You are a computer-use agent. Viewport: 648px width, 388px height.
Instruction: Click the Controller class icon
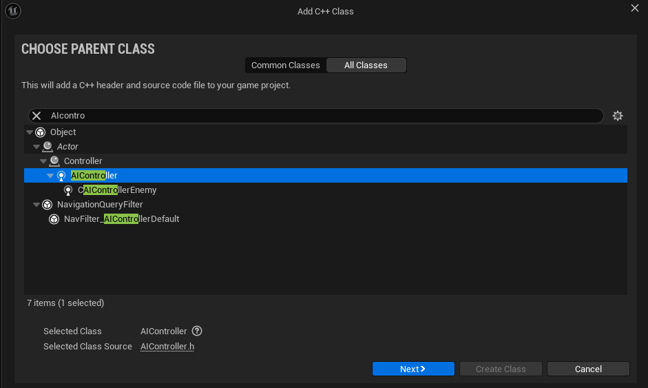[54, 161]
